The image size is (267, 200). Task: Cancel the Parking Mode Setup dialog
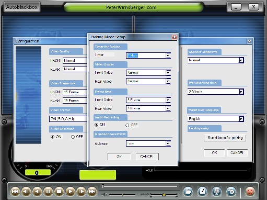(x=147, y=157)
